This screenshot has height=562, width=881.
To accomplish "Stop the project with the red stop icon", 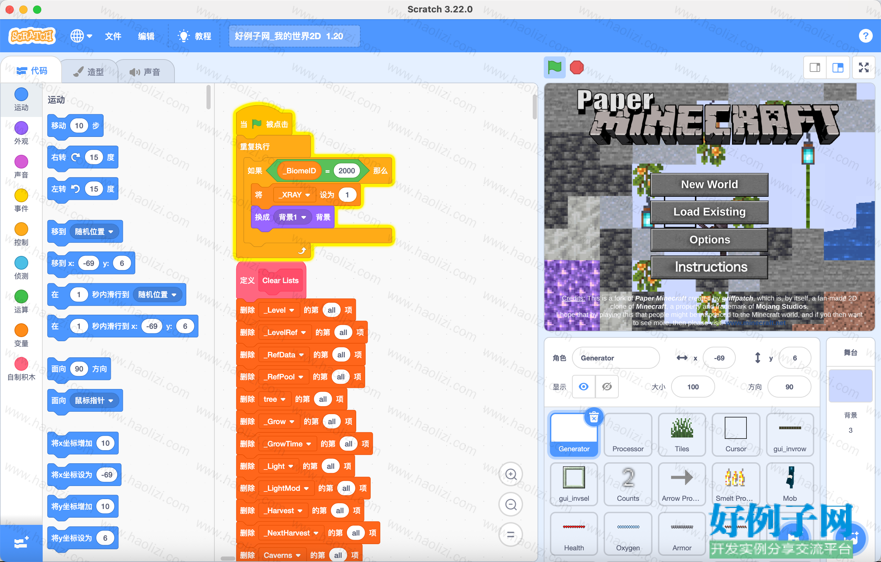I will [576, 67].
